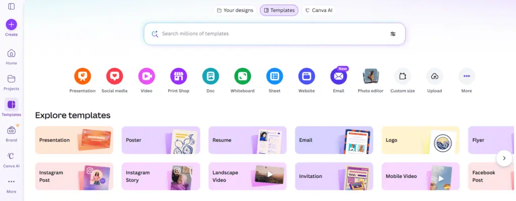Open Logo template card
Image resolution: width=516 pixels, height=201 pixels.
[x=421, y=140]
